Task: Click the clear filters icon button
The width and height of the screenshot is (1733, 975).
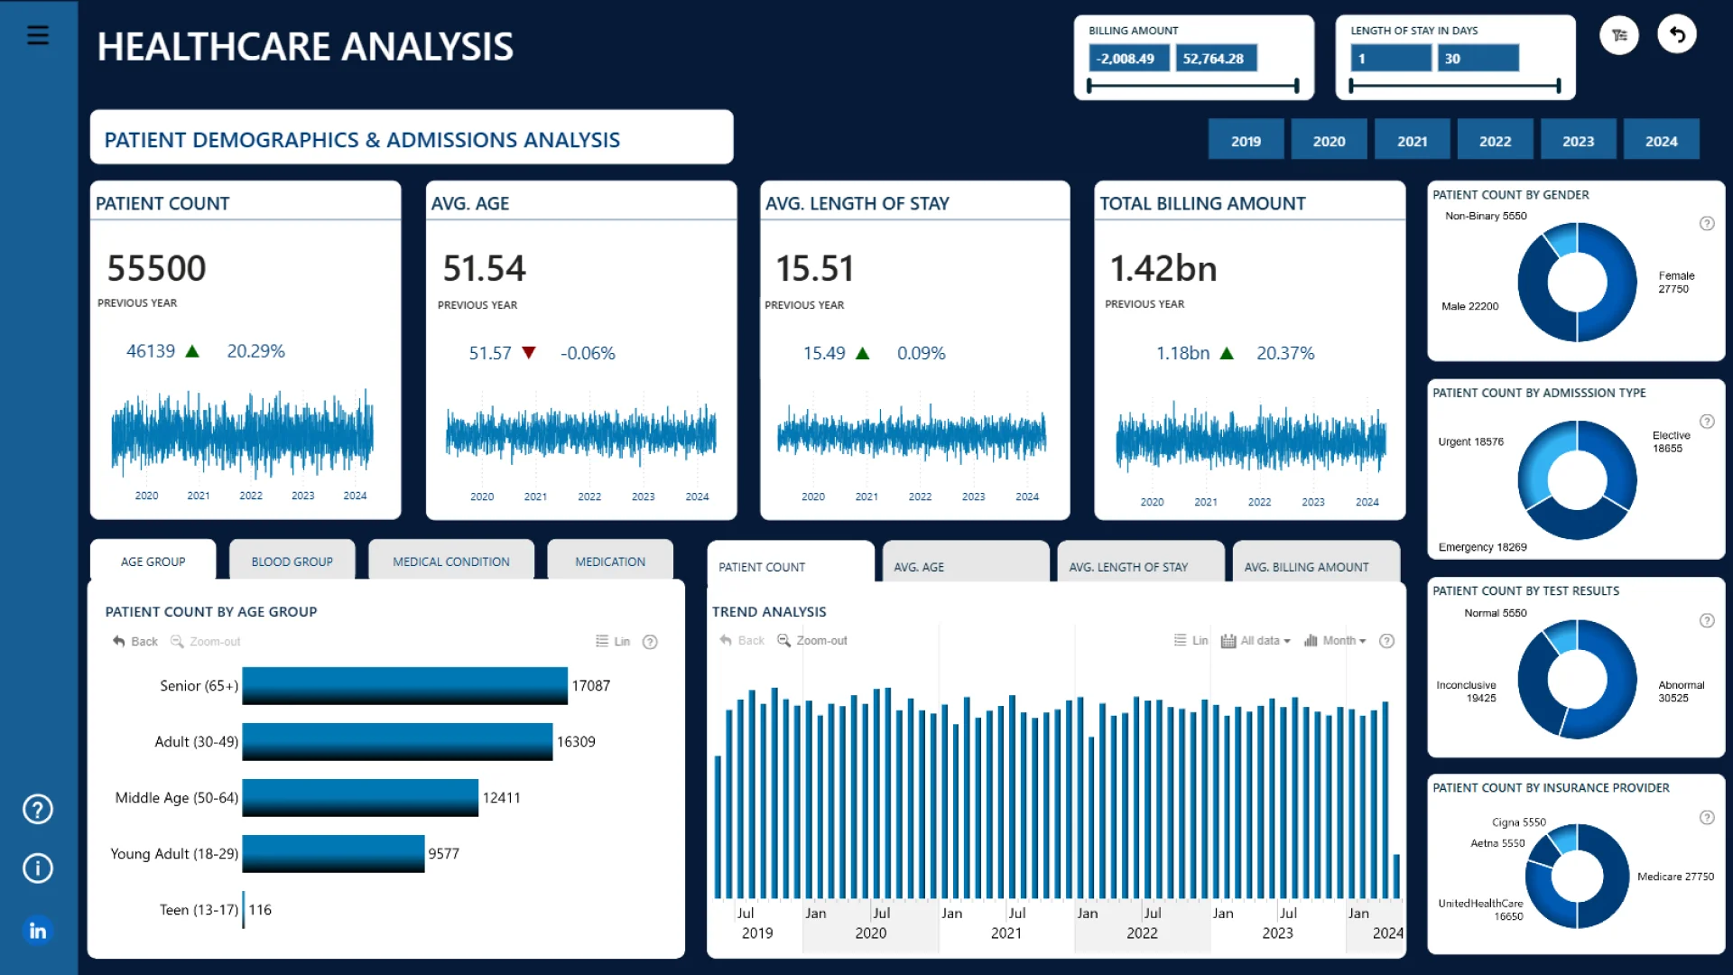Action: pyautogui.click(x=1619, y=35)
